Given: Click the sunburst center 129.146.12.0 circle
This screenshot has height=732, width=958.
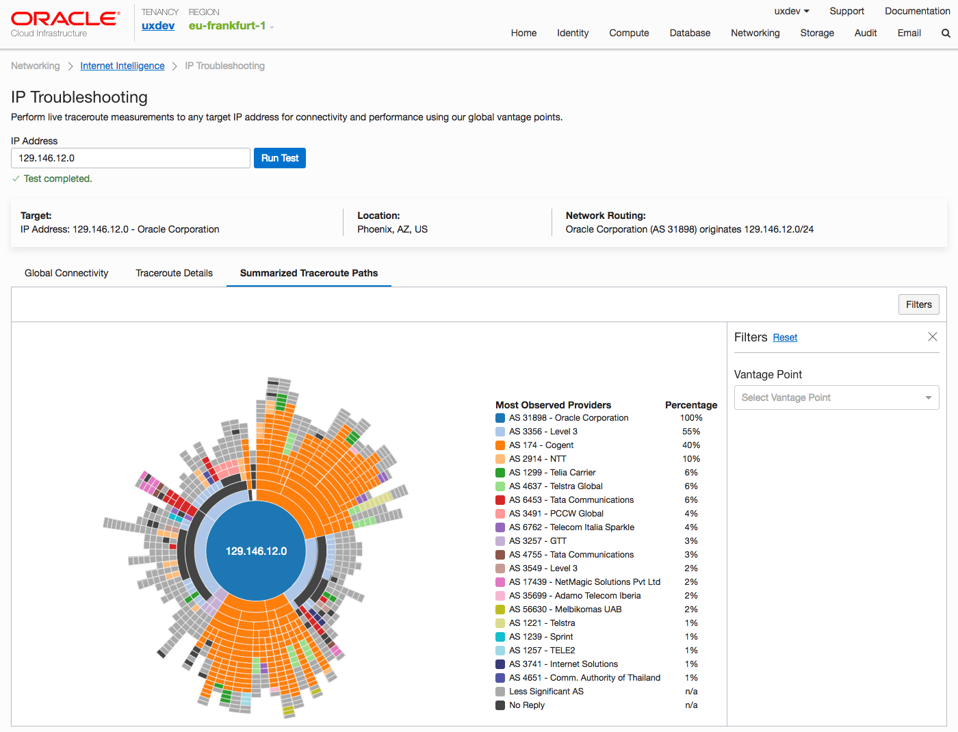Looking at the screenshot, I should click(x=256, y=551).
